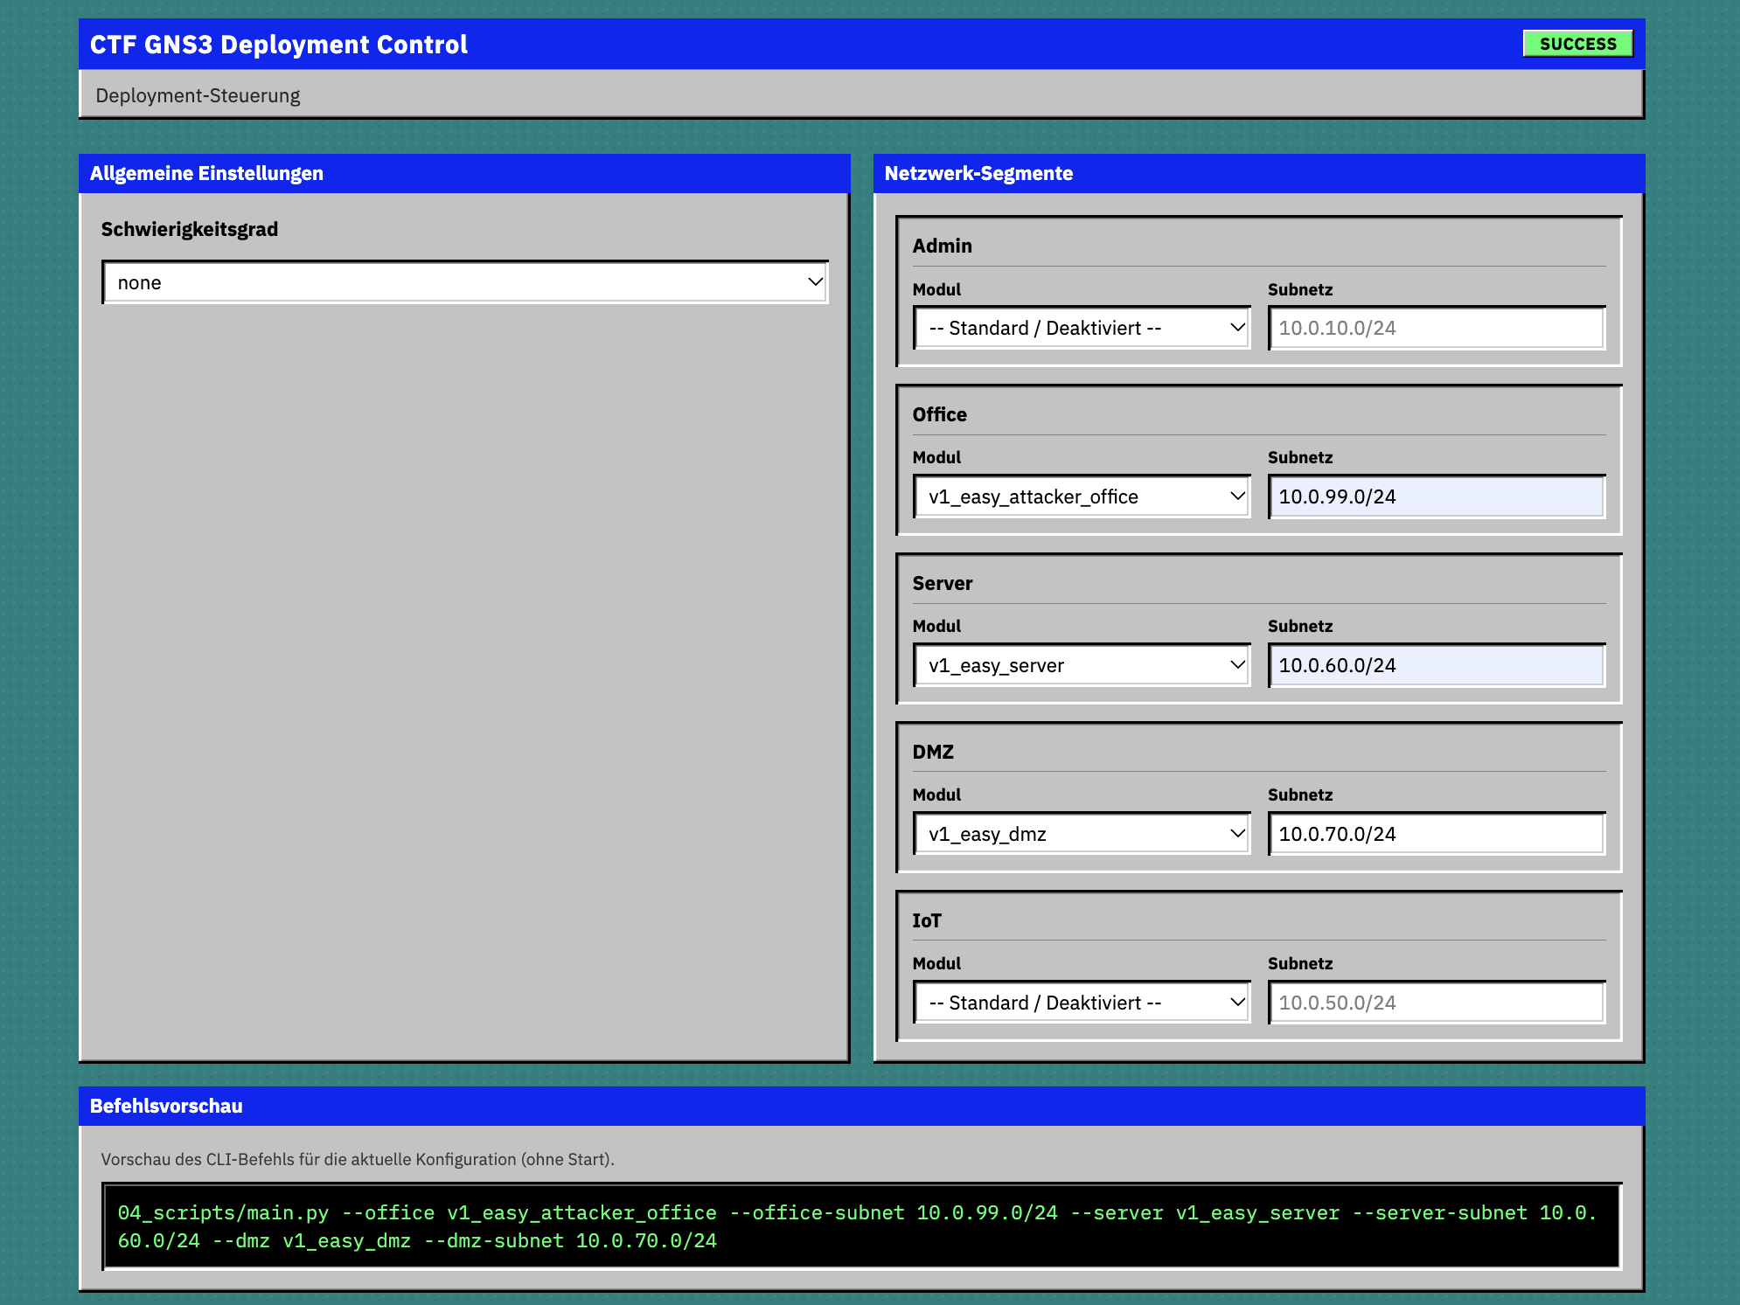1740x1305 pixels.
Task: Click the Netzwerk-Segmente panel header
Action: [x=1259, y=173]
